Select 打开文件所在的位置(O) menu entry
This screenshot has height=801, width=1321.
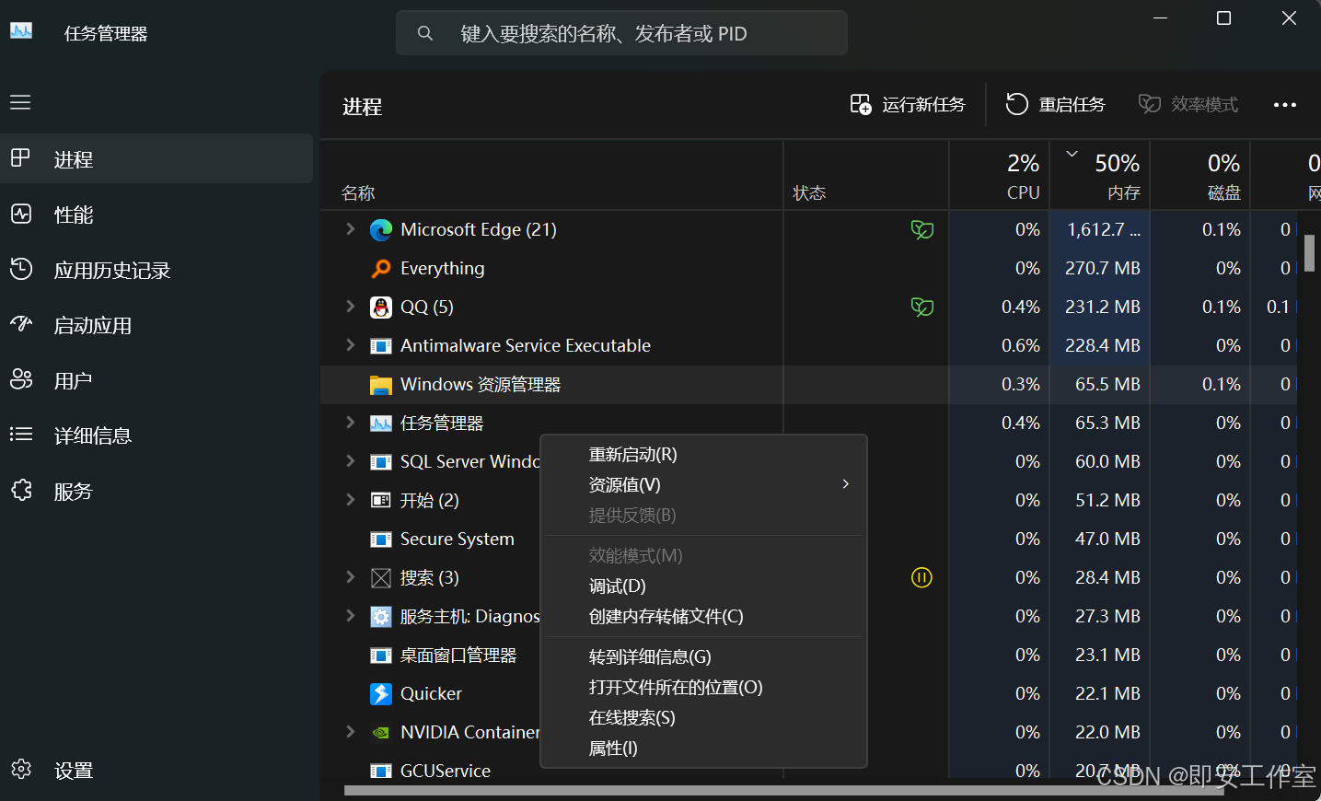(x=704, y=688)
